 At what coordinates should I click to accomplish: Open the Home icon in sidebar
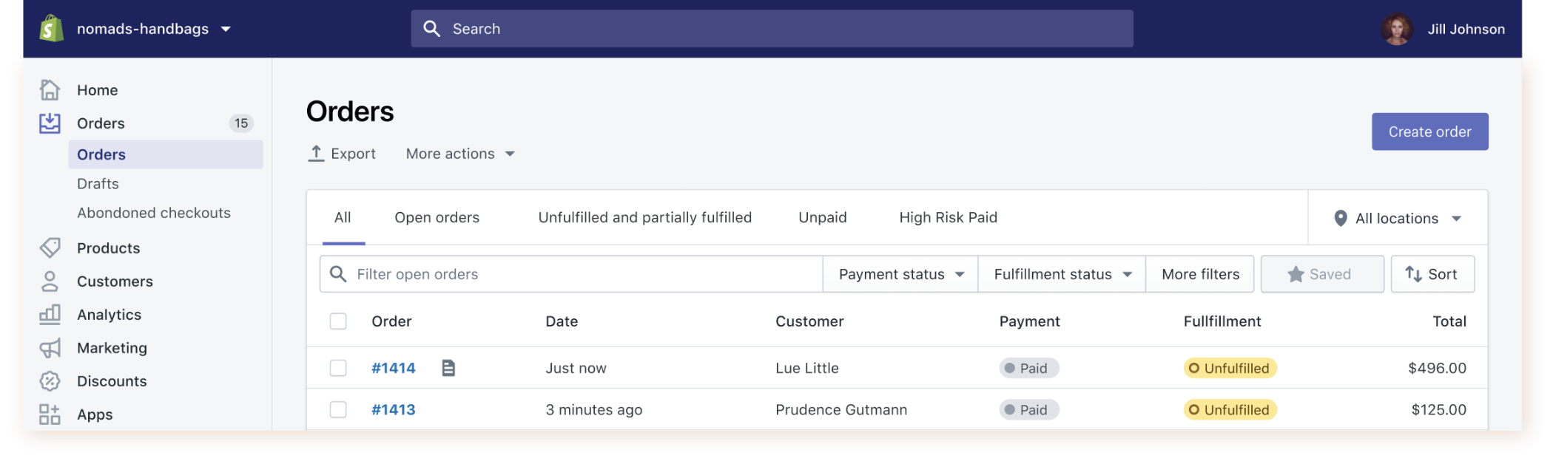(x=50, y=90)
